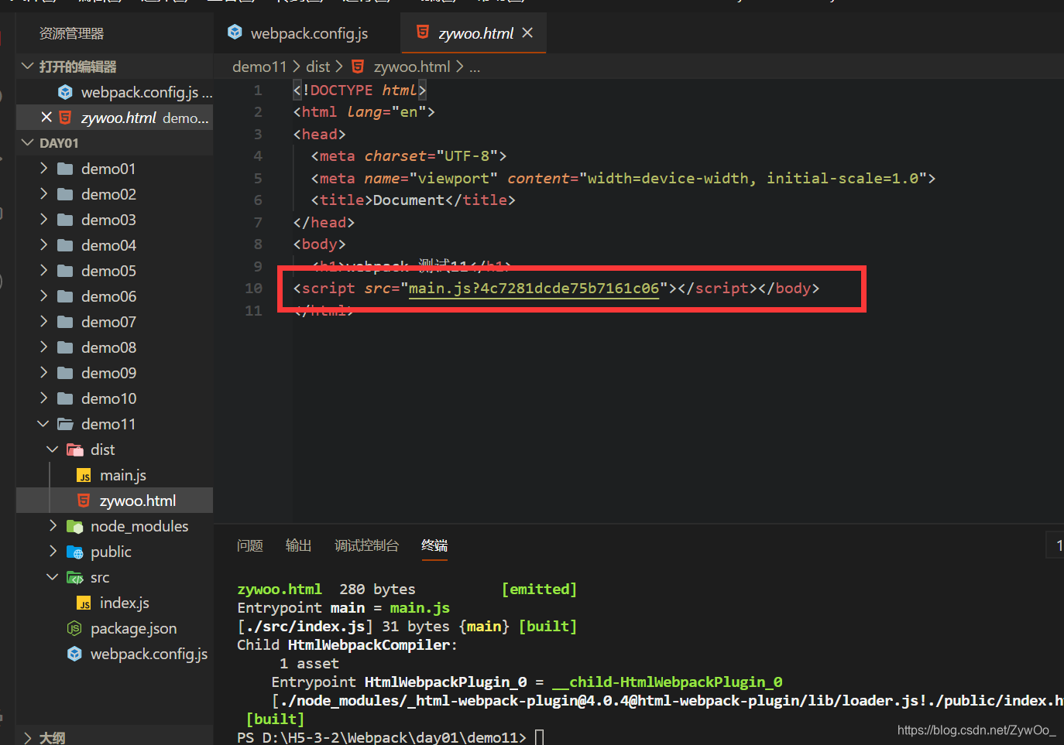Click the src folder icon
1064x745 pixels.
pyautogui.click(x=75, y=578)
